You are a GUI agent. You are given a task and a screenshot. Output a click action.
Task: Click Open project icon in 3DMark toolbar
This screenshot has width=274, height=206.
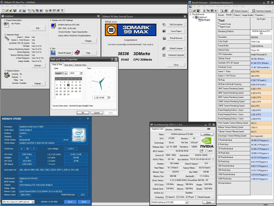7,11
